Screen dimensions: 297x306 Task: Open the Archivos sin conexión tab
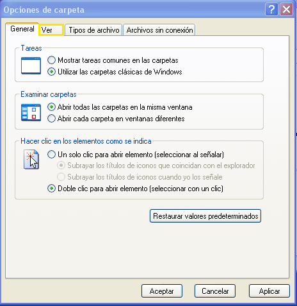159,30
